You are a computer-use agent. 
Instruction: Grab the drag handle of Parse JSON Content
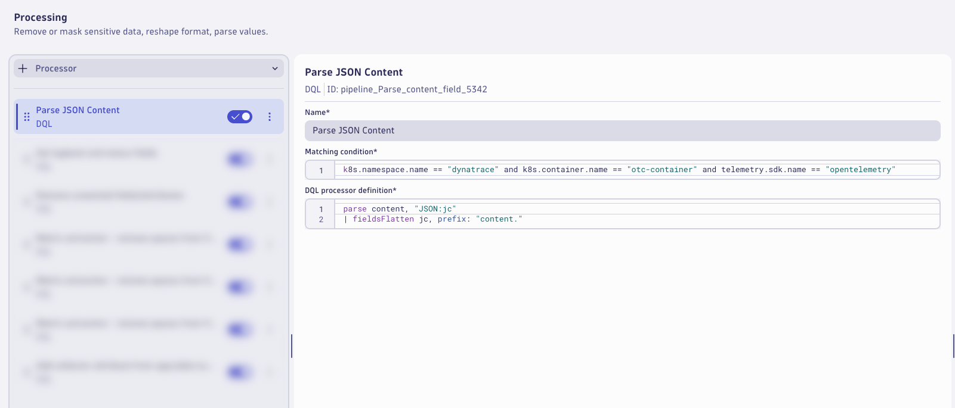(27, 117)
